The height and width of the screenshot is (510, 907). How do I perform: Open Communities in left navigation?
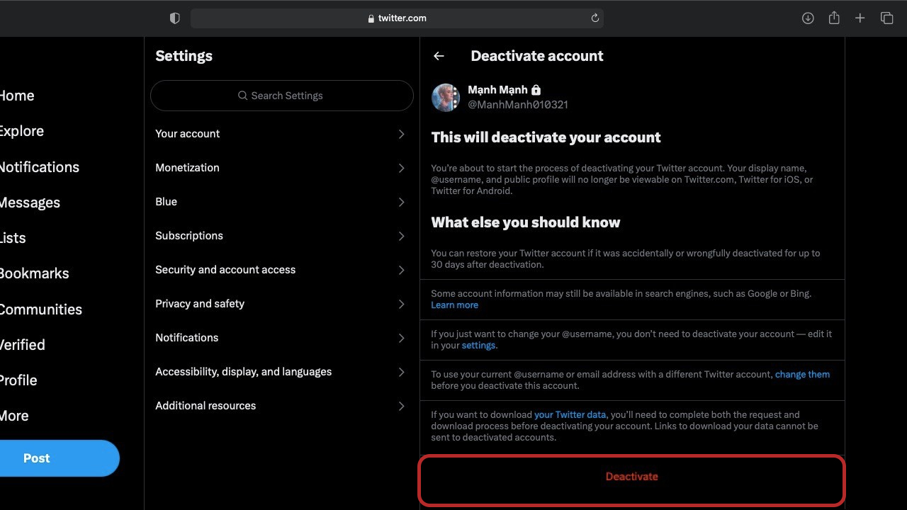[41, 310]
